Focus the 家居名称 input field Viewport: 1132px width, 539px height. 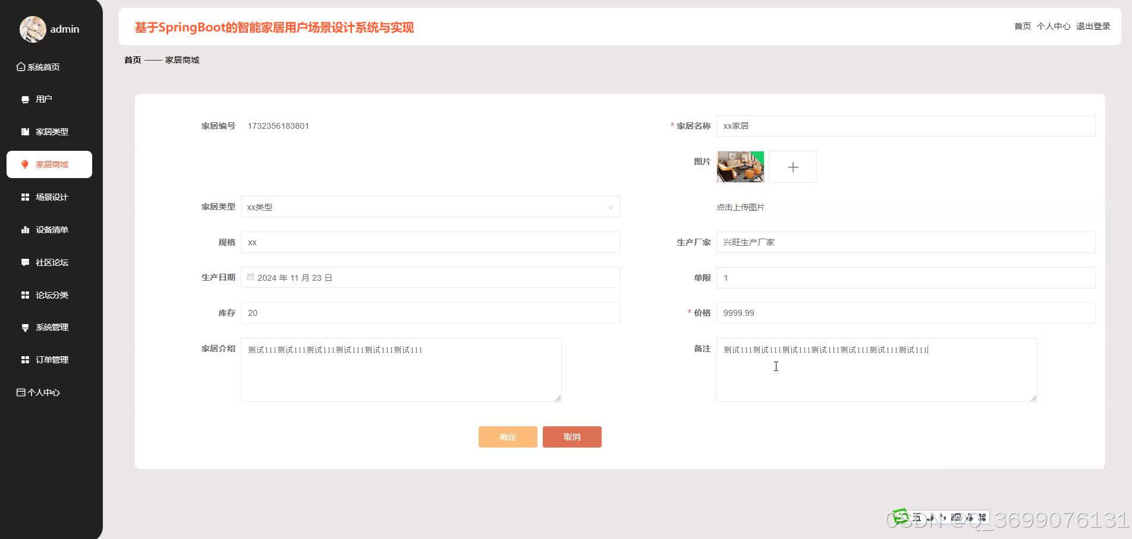pyautogui.click(x=905, y=126)
